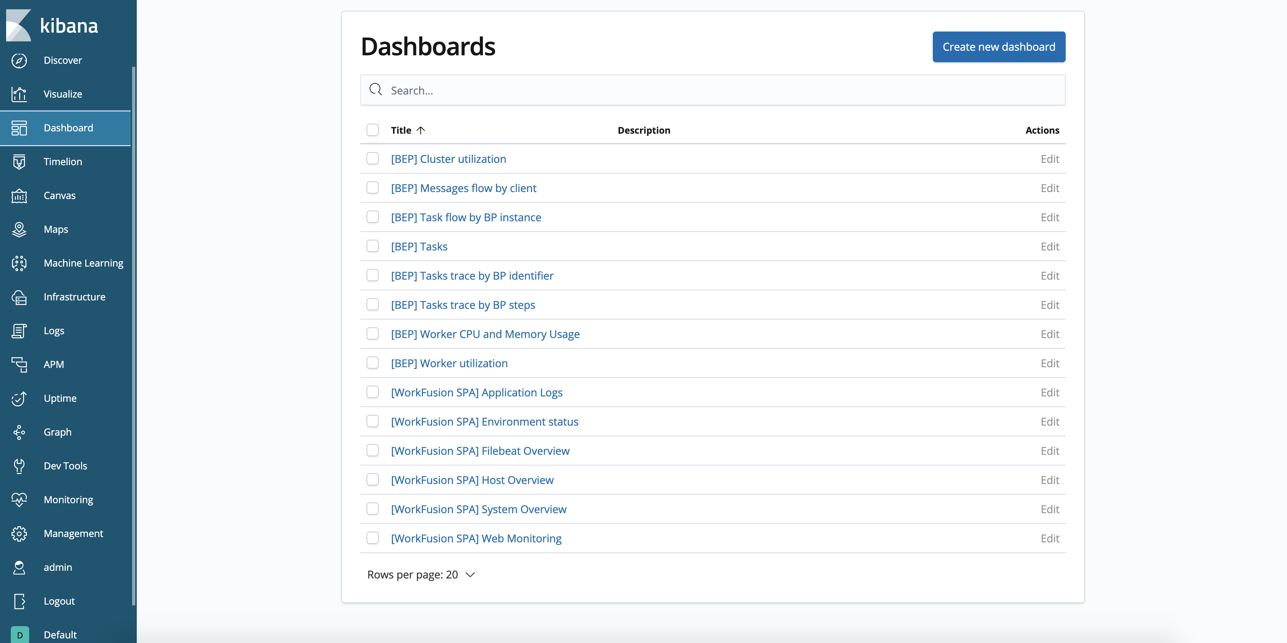The width and height of the screenshot is (1287, 643).
Task: Check [WorkFusion SPA] System Overview row
Action: [373, 509]
